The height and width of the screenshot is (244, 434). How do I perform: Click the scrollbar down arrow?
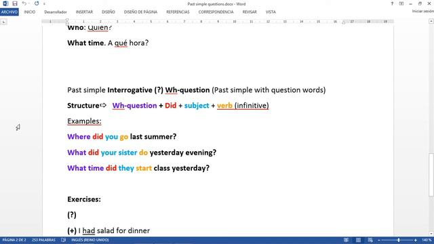[431, 234]
